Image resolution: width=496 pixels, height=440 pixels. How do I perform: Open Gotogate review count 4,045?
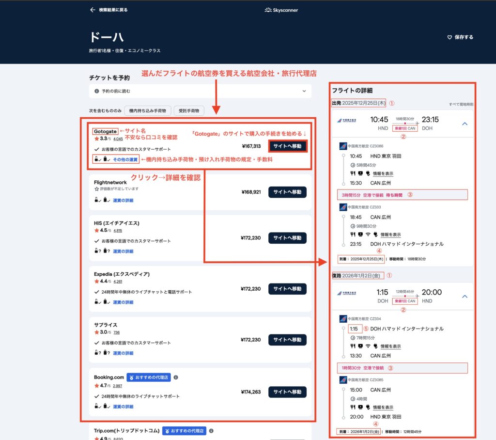(118, 139)
